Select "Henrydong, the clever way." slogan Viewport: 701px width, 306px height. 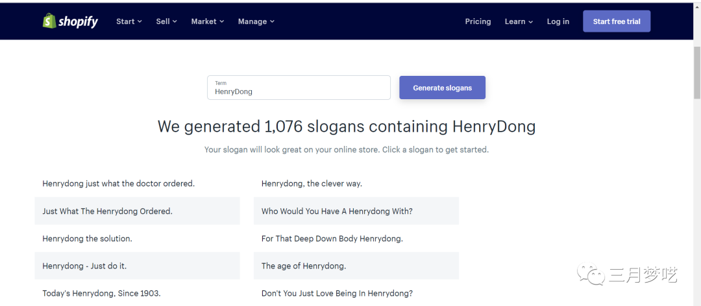coord(312,183)
